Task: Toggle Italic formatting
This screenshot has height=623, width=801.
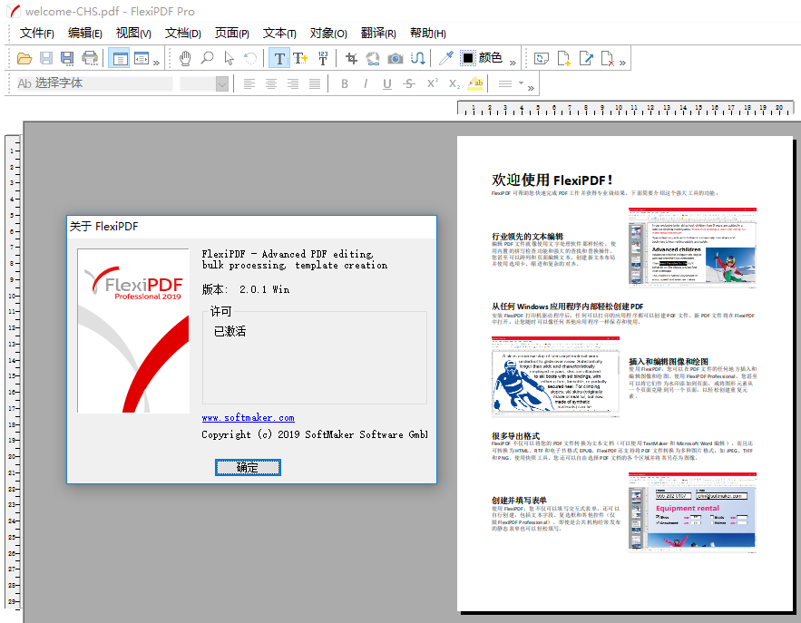Action: click(x=366, y=83)
